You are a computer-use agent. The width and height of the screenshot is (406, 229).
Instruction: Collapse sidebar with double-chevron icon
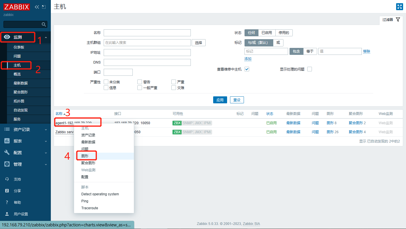[x=37, y=7]
